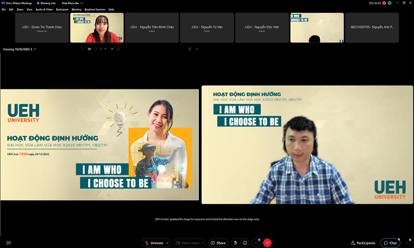This screenshot has height=248, width=414.
Task: Open the Edit menu
Action: pyautogui.click(x=11, y=9)
